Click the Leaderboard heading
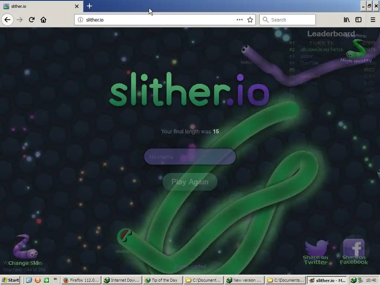The image size is (380, 285). click(x=331, y=34)
